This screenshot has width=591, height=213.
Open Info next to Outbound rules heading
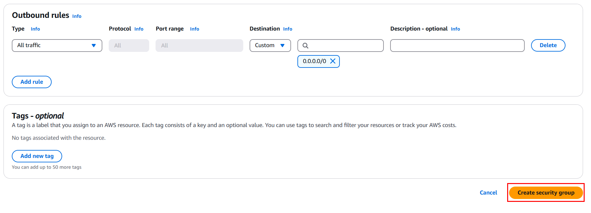pos(77,16)
